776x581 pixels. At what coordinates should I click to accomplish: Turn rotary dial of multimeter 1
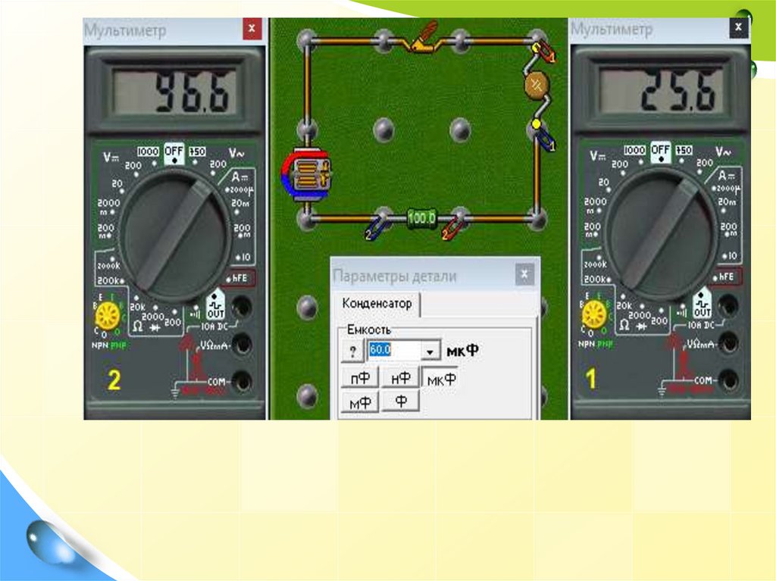pos(661,233)
